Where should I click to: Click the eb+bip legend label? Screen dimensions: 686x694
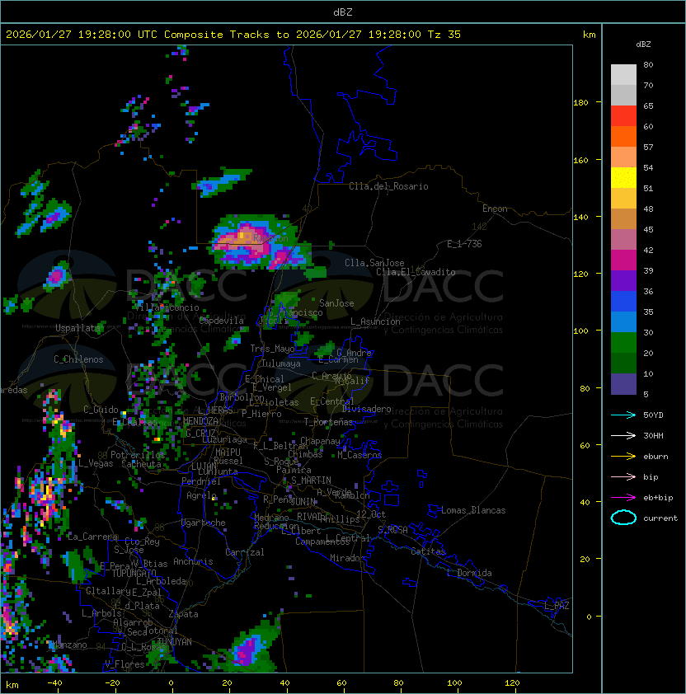tap(658, 498)
